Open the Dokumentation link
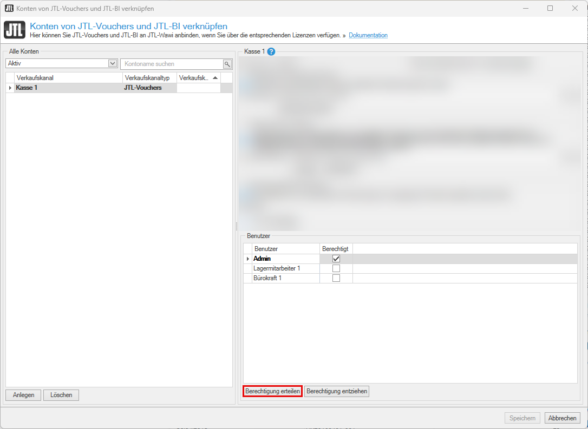The image size is (588, 429). click(x=368, y=35)
